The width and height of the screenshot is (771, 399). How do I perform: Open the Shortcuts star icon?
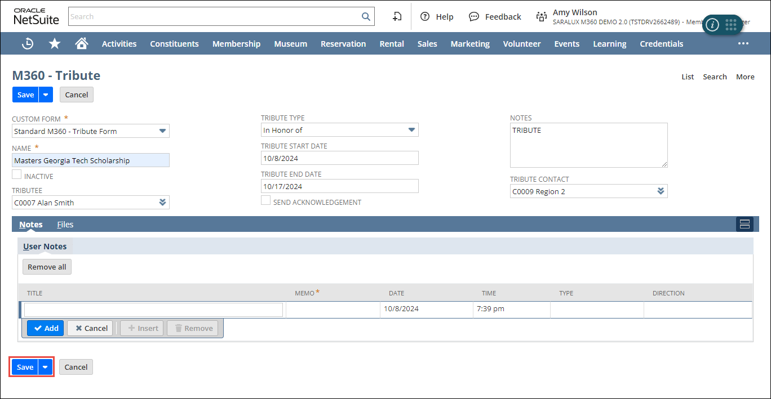click(x=55, y=43)
